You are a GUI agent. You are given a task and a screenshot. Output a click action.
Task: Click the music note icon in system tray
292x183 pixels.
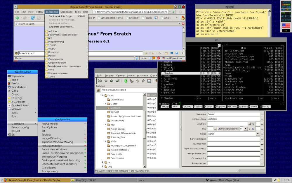coord(276,180)
